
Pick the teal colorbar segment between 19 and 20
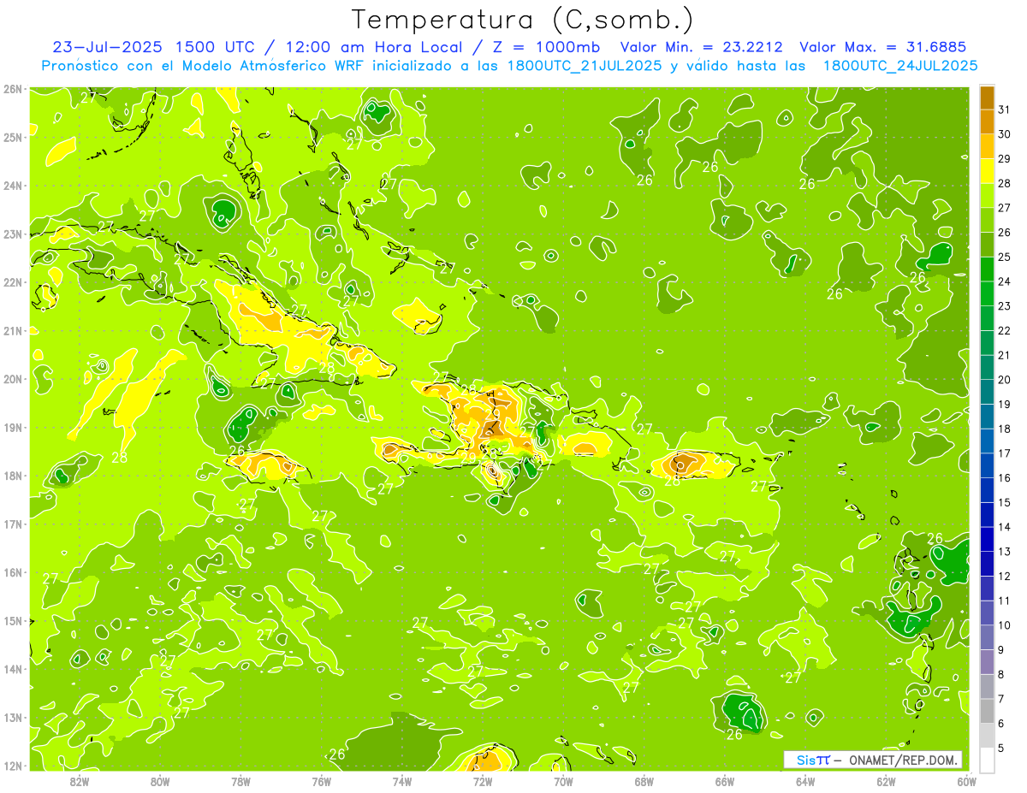(987, 392)
